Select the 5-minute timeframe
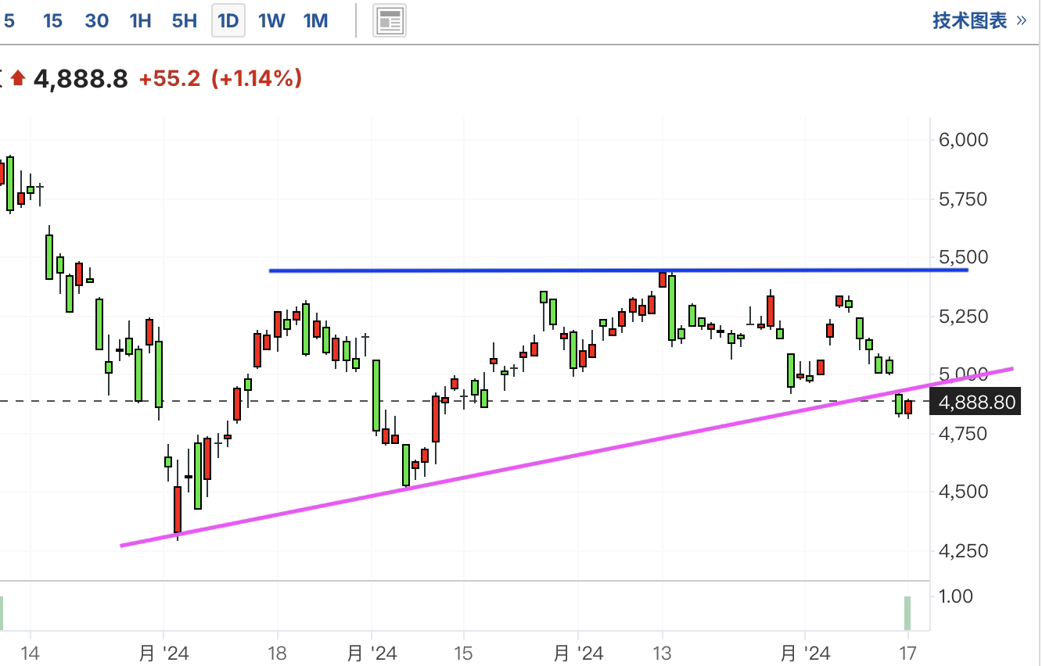1042x666 pixels. tap(9, 20)
